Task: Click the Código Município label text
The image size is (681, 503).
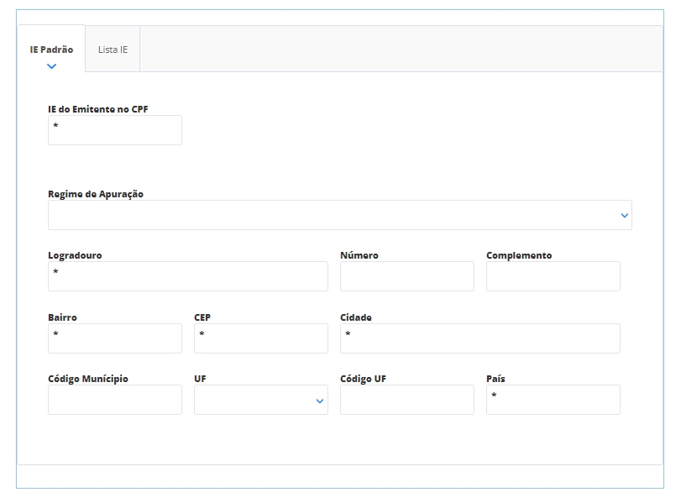Action: (x=88, y=379)
